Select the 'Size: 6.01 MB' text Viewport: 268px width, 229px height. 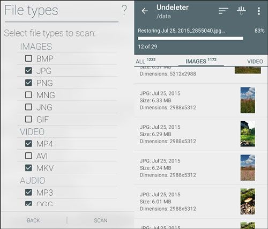(x=155, y=202)
